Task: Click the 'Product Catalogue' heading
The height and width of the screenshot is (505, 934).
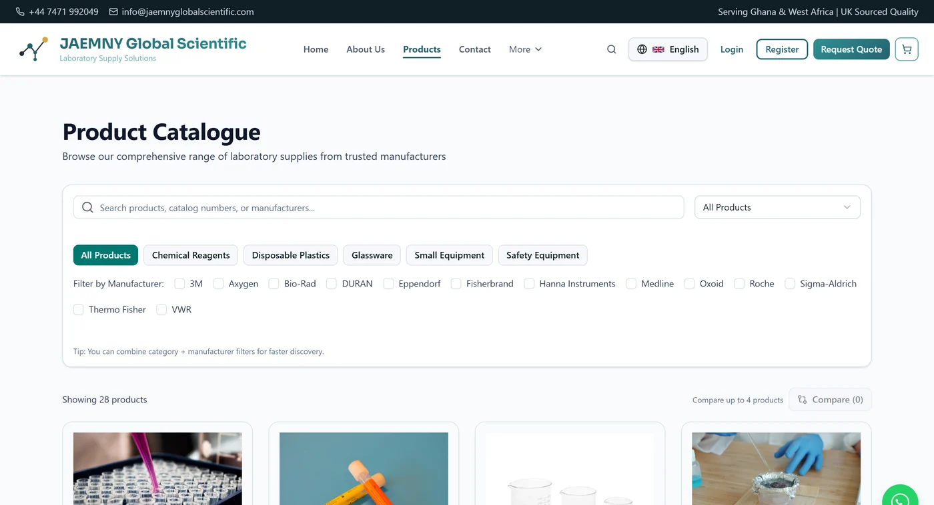Action: point(161,132)
